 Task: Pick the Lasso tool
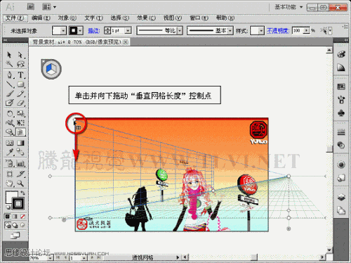20,64
